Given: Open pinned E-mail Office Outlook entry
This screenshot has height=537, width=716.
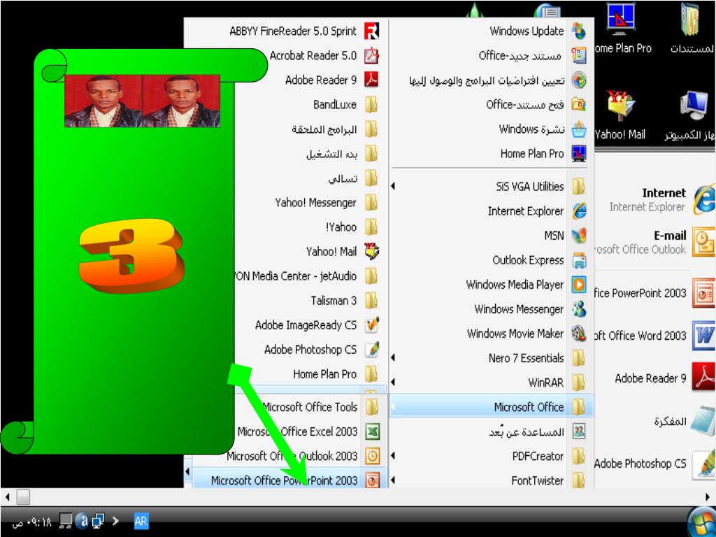Looking at the screenshot, I should 654,242.
